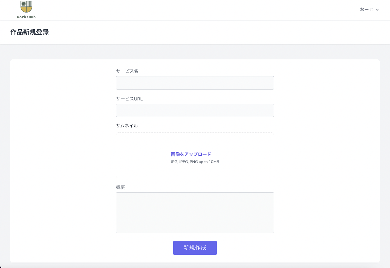
Task: Focus the サービス名 input field
Action: [195, 83]
